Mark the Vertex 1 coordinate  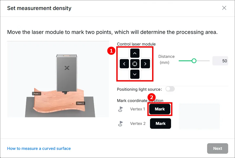point(160,109)
